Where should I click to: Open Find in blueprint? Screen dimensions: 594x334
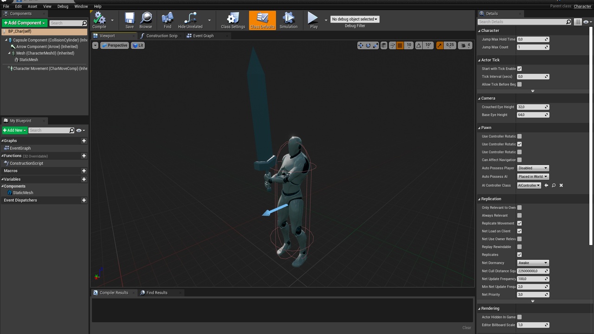pyautogui.click(x=168, y=20)
